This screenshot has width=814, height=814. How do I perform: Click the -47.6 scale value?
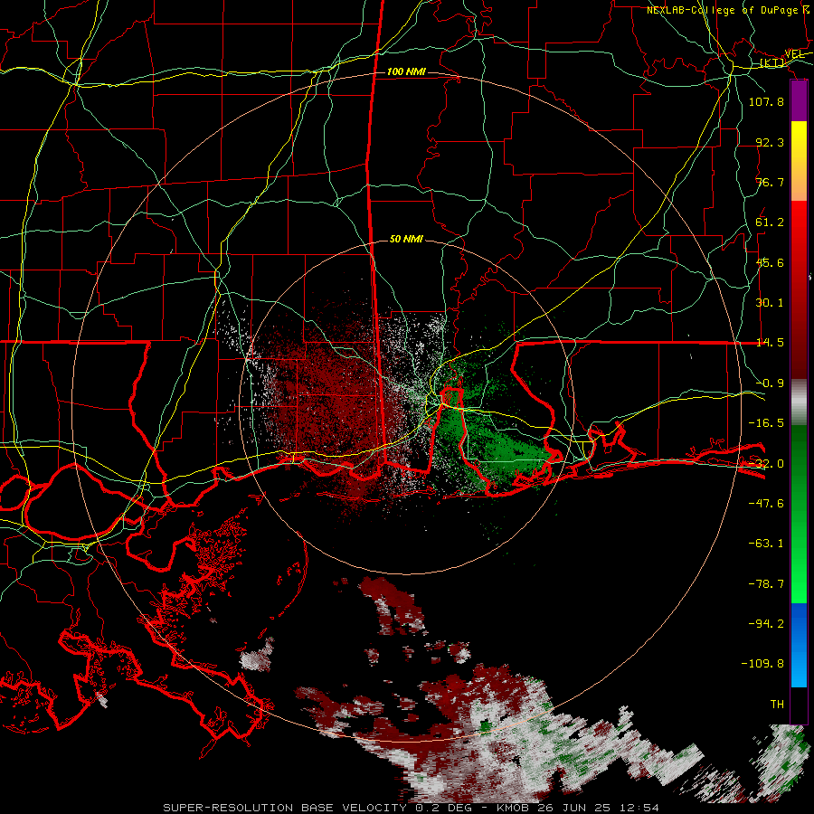766,504
